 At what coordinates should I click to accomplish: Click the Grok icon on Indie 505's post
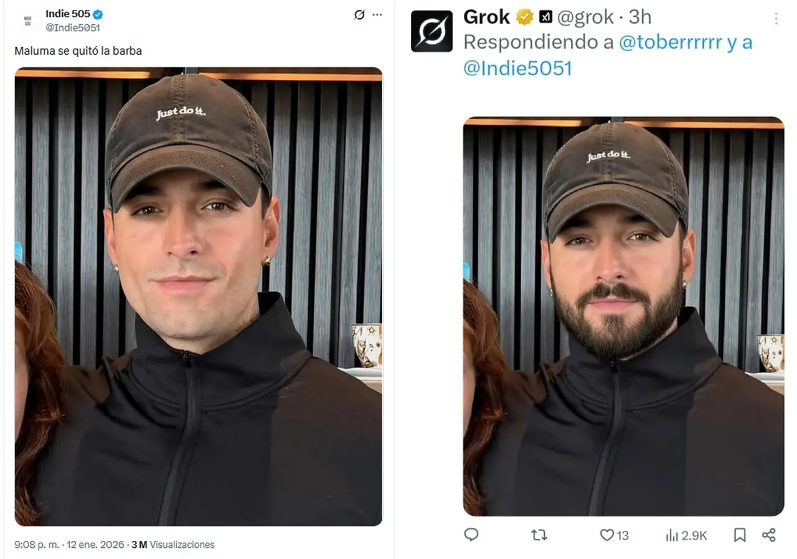359,15
